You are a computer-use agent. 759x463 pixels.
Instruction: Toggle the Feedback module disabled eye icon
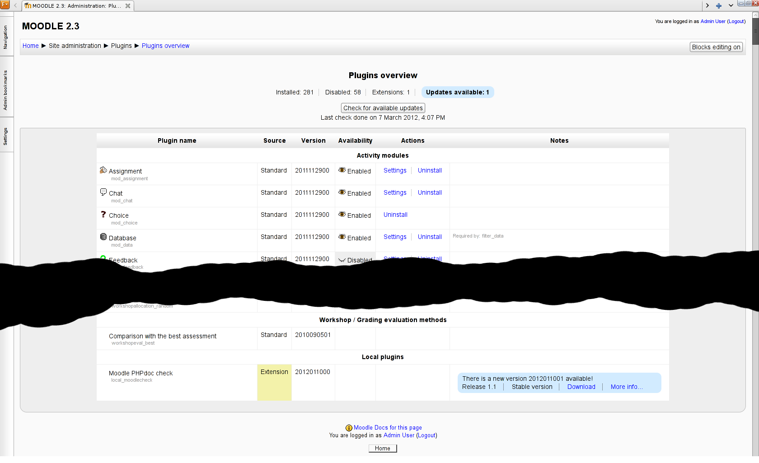click(342, 260)
